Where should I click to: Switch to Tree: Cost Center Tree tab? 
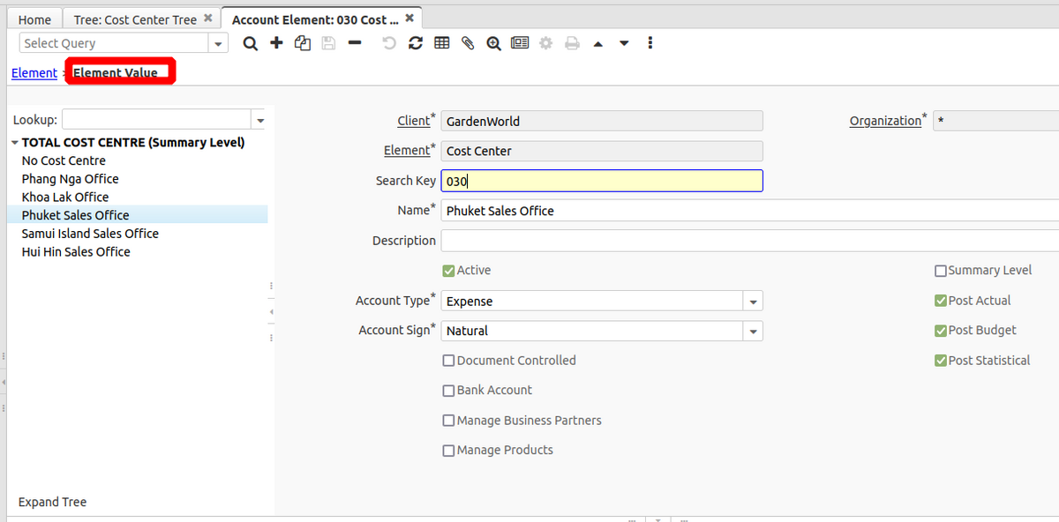click(x=135, y=19)
